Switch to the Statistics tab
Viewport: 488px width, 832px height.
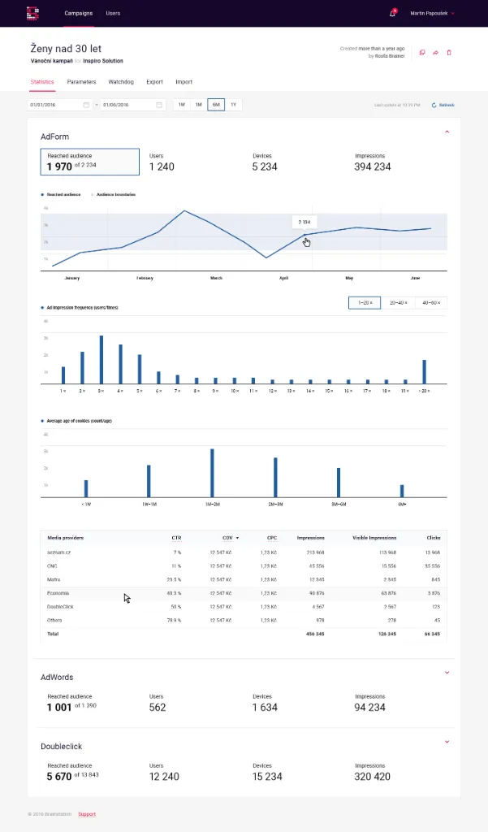pyautogui.click(x=42, y=82)
